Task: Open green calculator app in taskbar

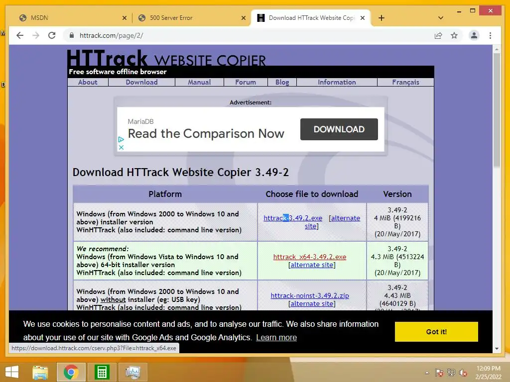Action: coord(102,372)
